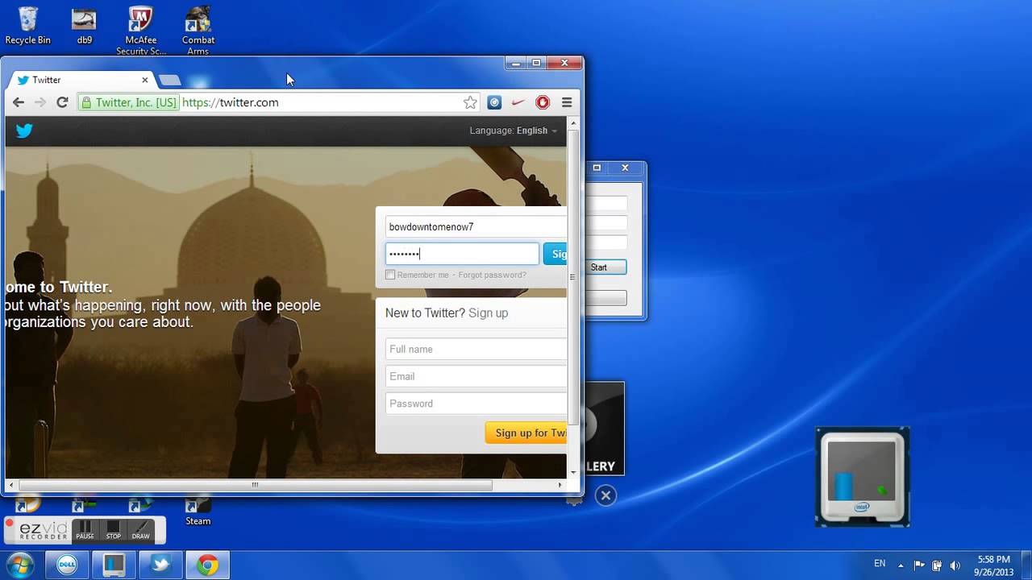Click the red swoosh extension icon
The height and width of the screenshot is (580, 1032).
(x=519, y=102)
